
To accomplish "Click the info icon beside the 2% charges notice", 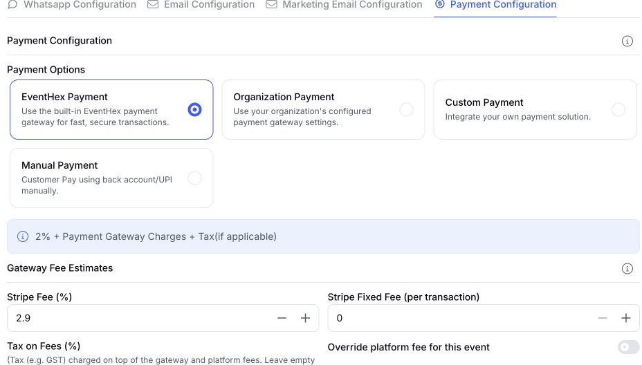I will point(23,236).
